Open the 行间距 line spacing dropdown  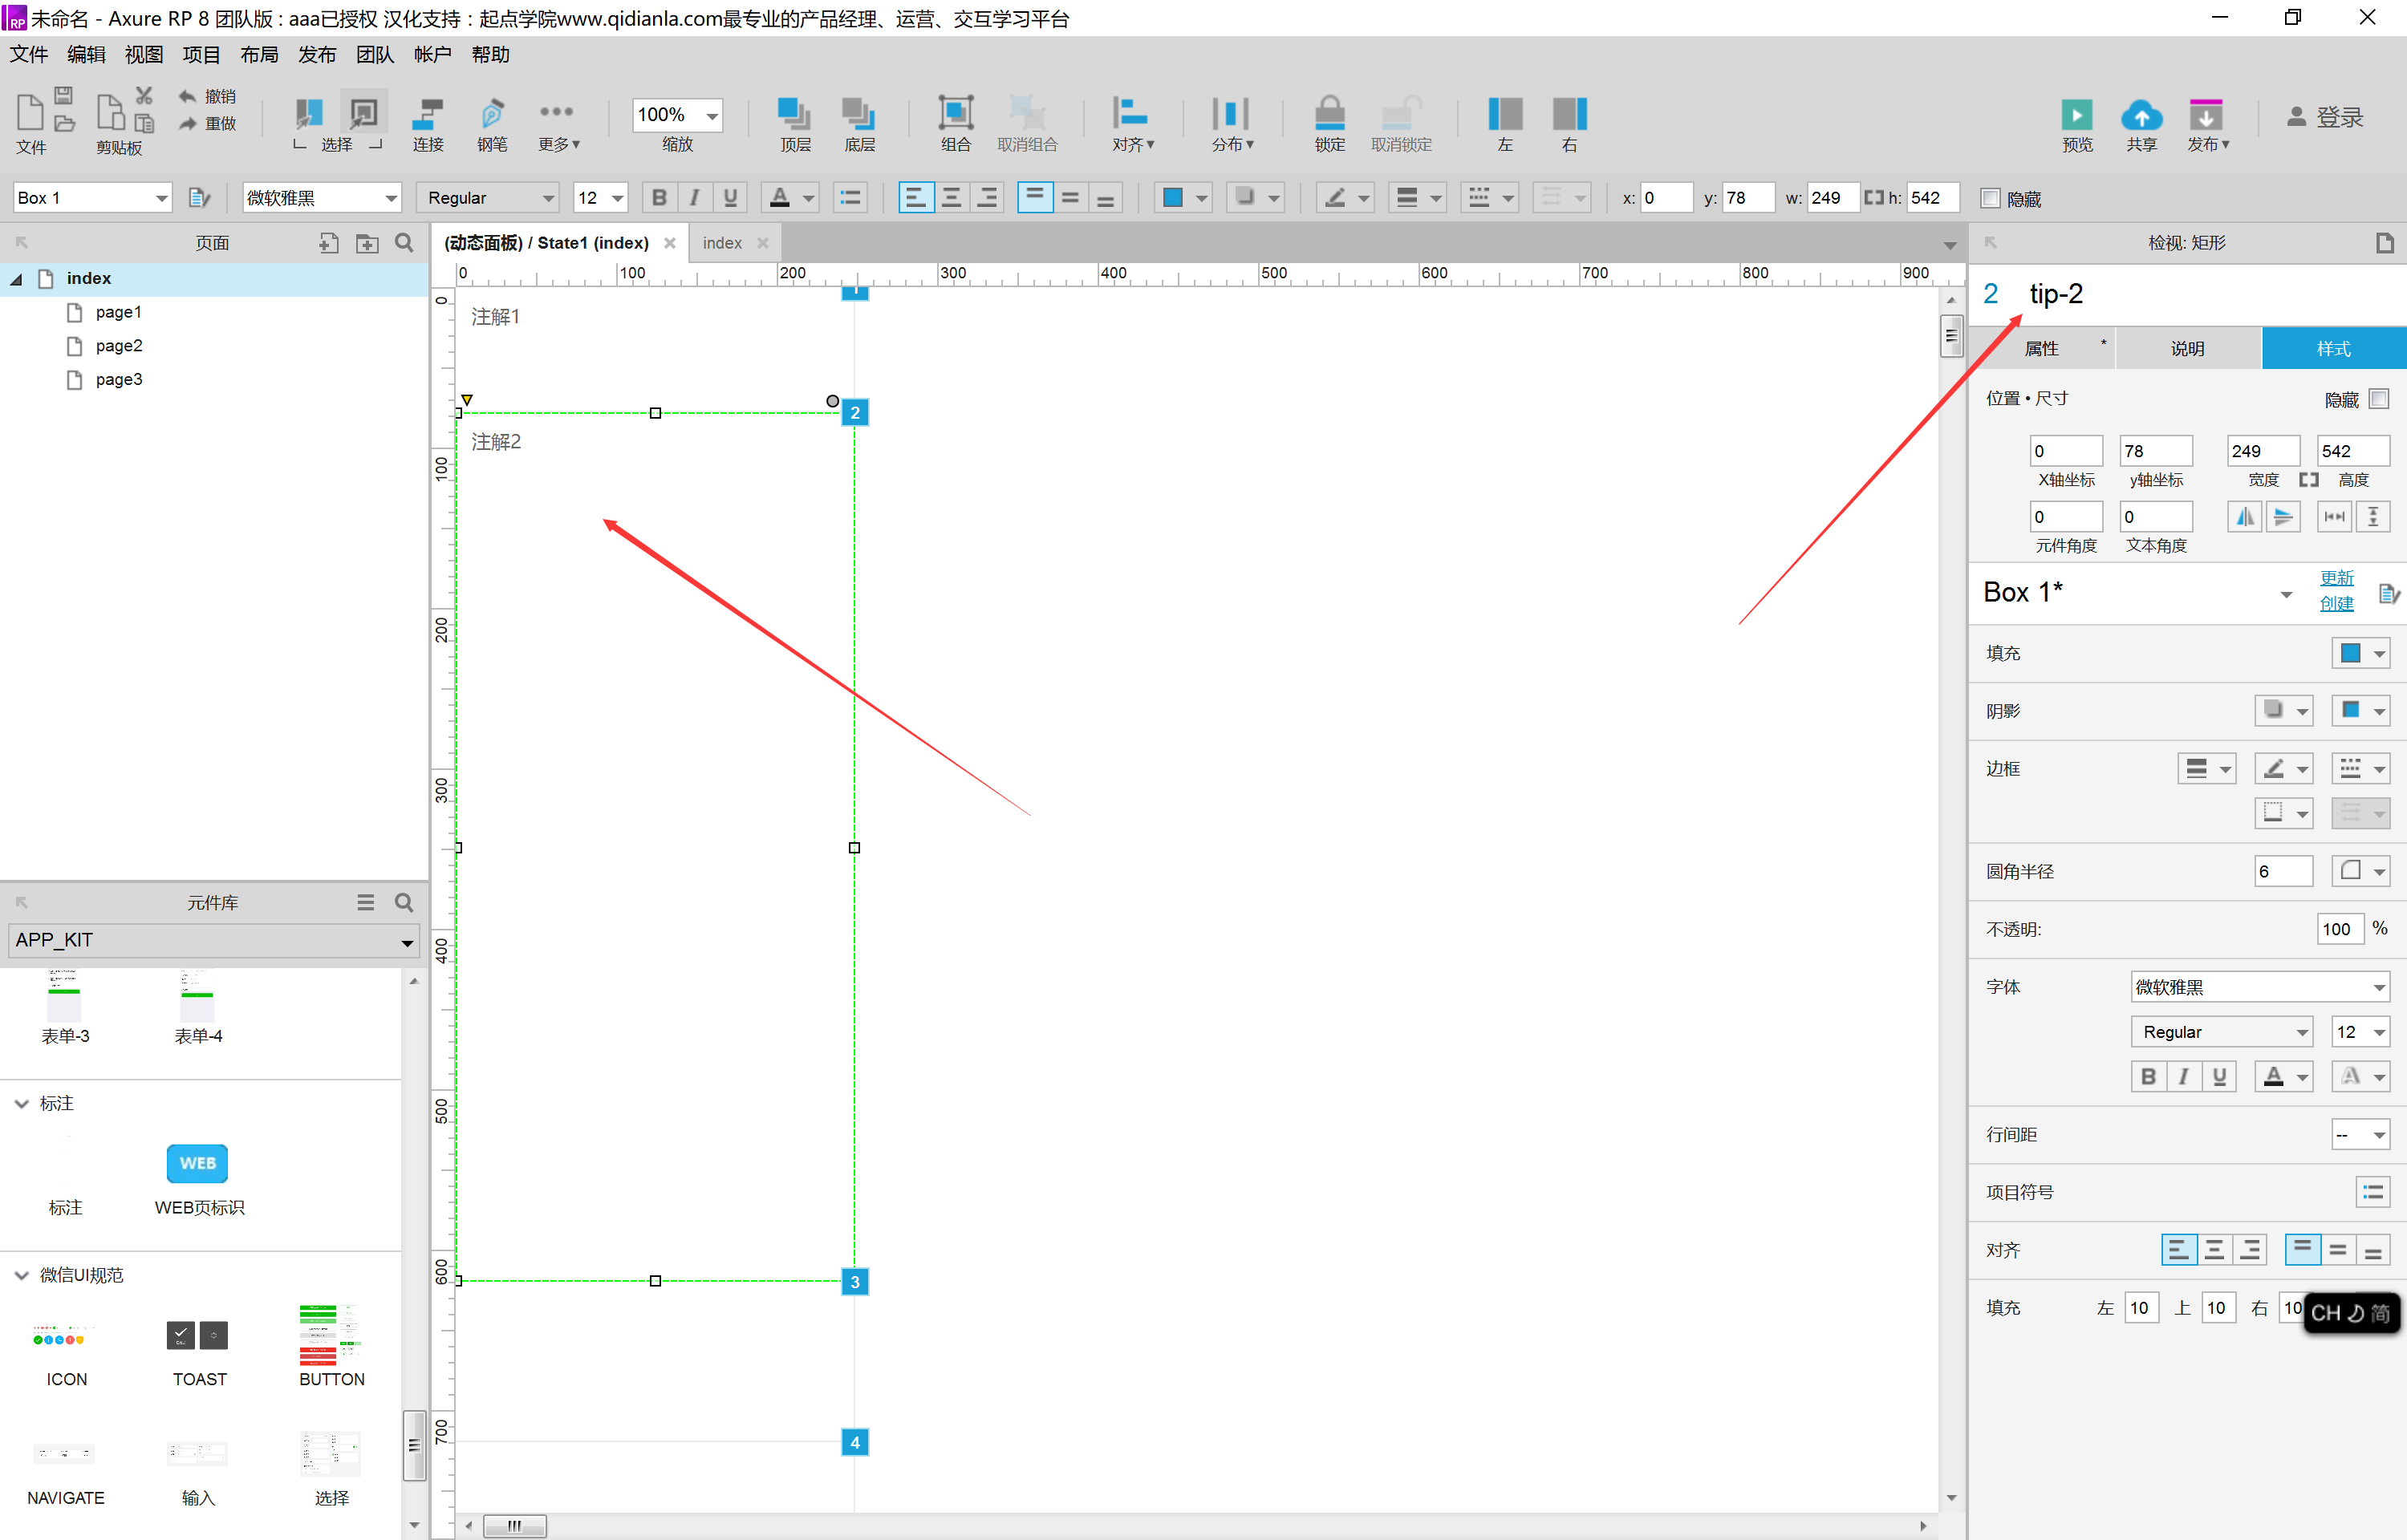click(2360, 1135)
